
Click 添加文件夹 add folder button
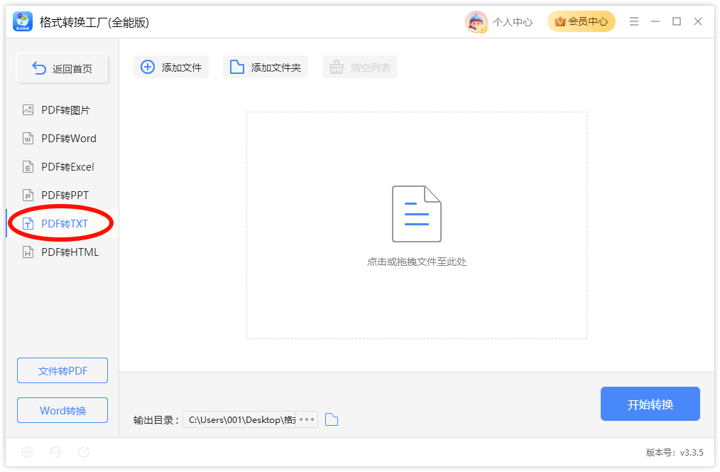coord(266,67)
